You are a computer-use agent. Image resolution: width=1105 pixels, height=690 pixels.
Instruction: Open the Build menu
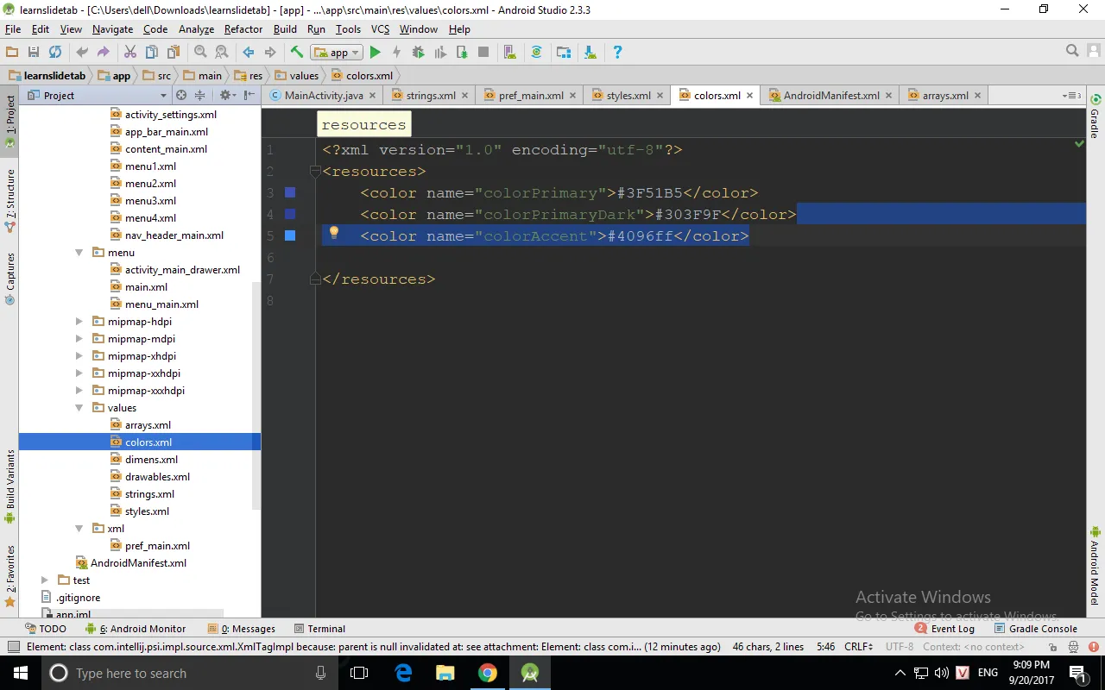coord(285,29)
